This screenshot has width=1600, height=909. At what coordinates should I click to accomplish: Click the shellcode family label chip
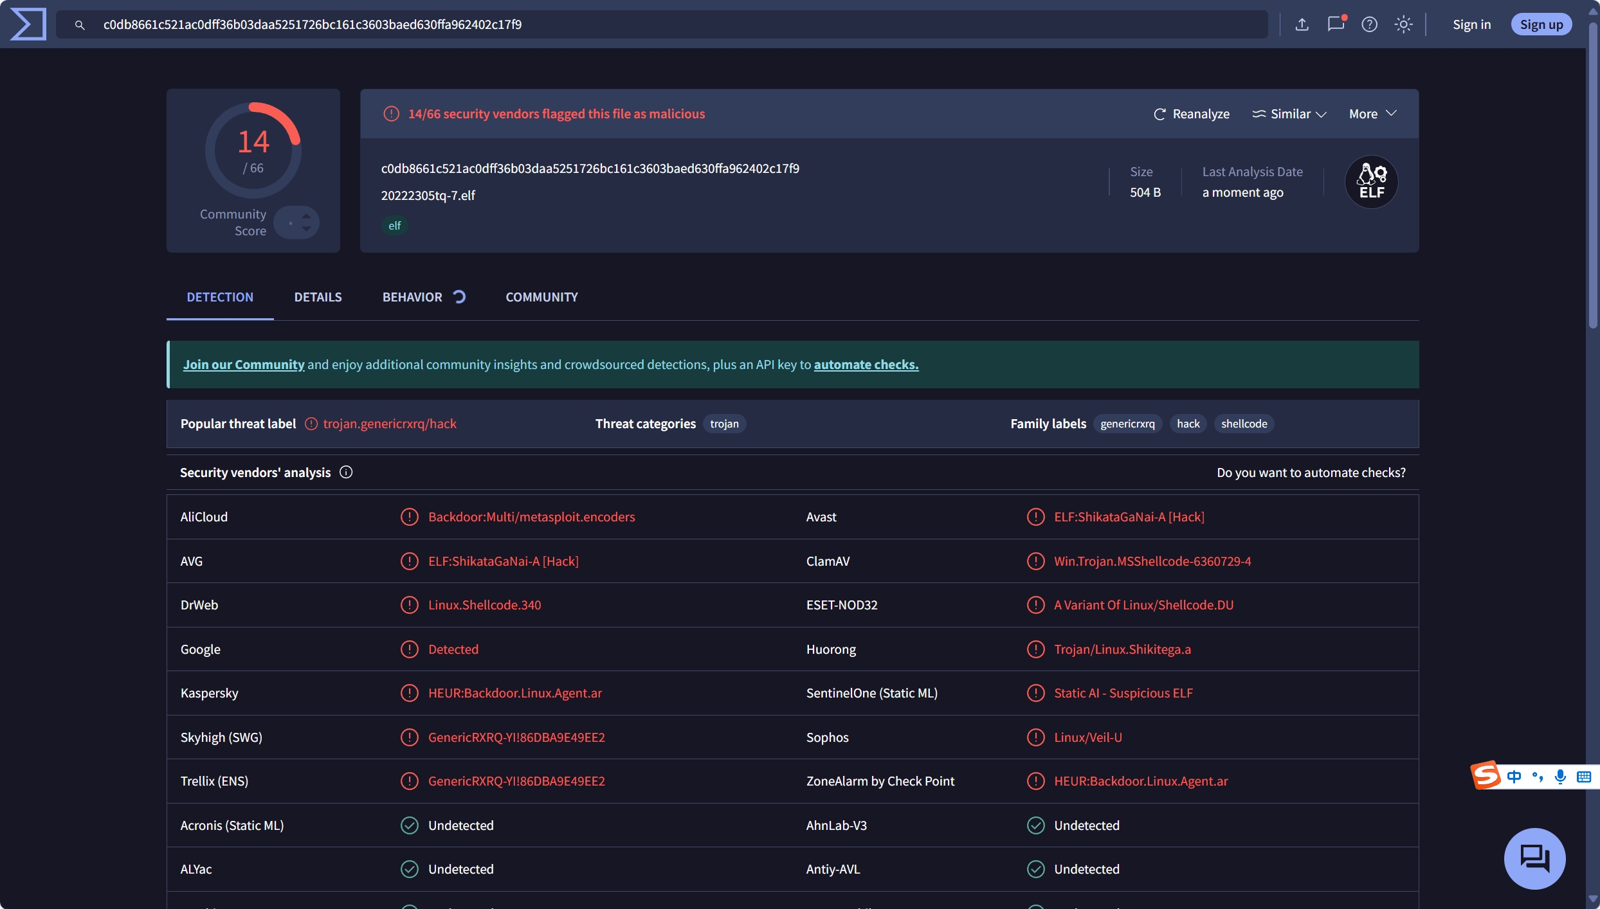(x=1244, y=424)
